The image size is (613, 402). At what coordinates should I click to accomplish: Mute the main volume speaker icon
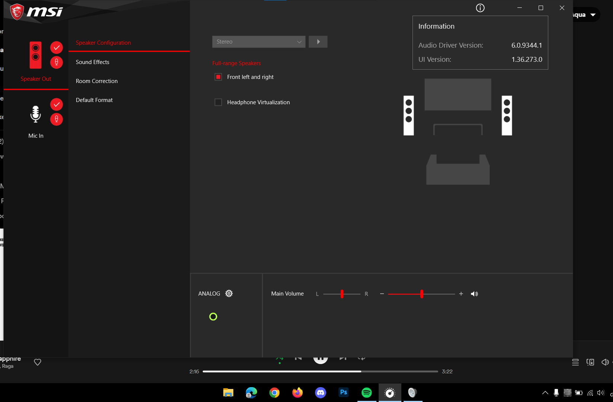pos(474,294)
